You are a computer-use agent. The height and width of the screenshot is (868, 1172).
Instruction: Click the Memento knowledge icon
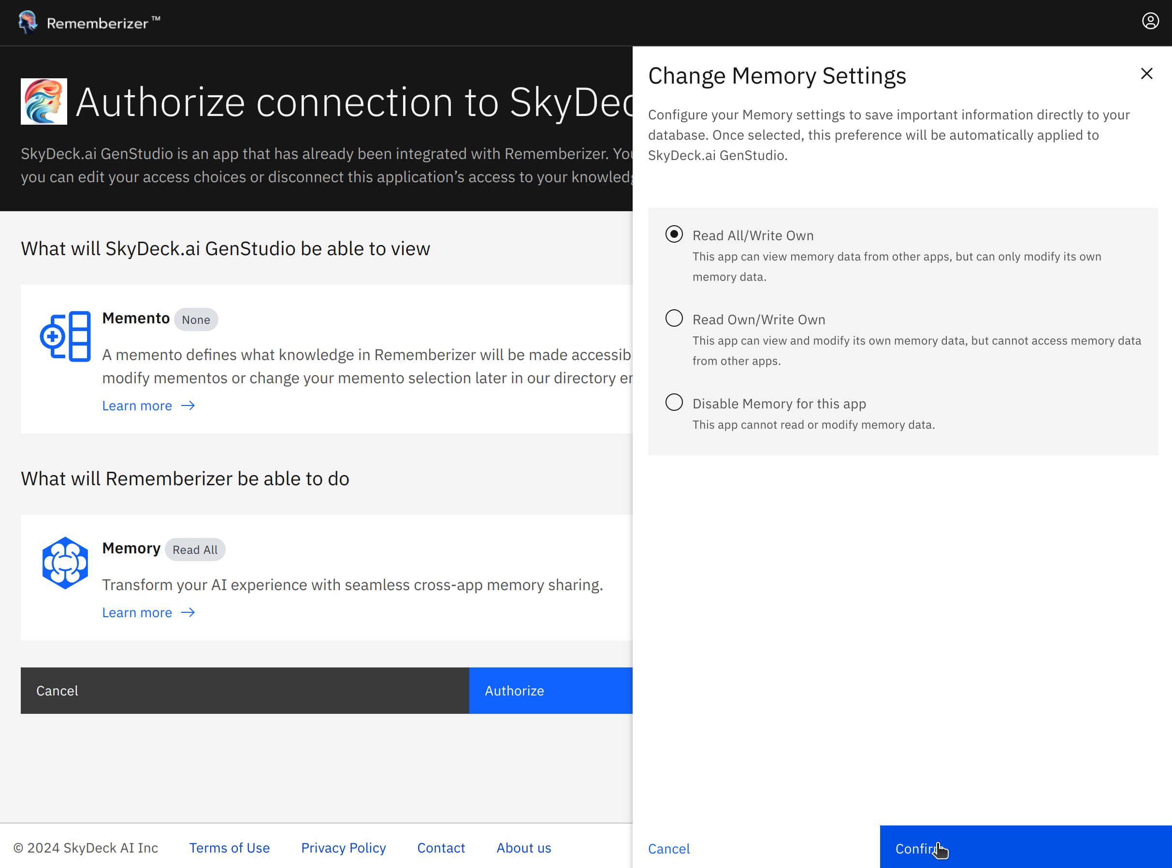point(65,336)
